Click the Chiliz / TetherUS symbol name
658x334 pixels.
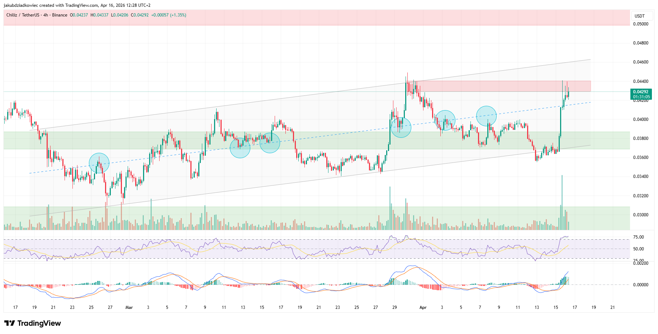coord(24,15)
